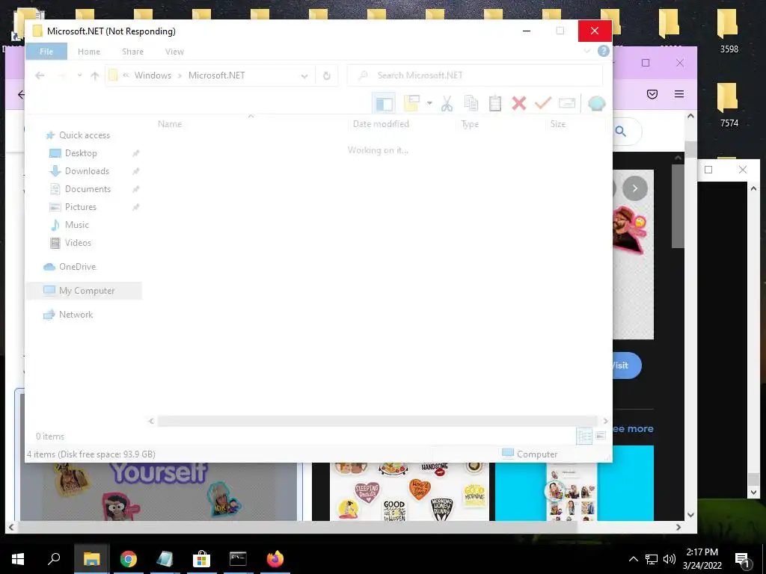The image size is (766, 574).
Task: Click the pin icon beside Pictures
Action: (136, 207)
